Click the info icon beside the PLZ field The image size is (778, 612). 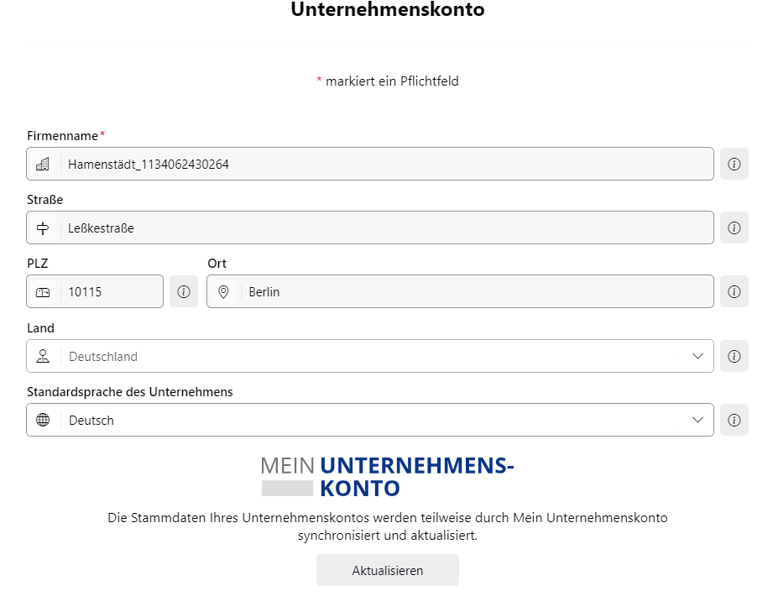click(184, 291)
